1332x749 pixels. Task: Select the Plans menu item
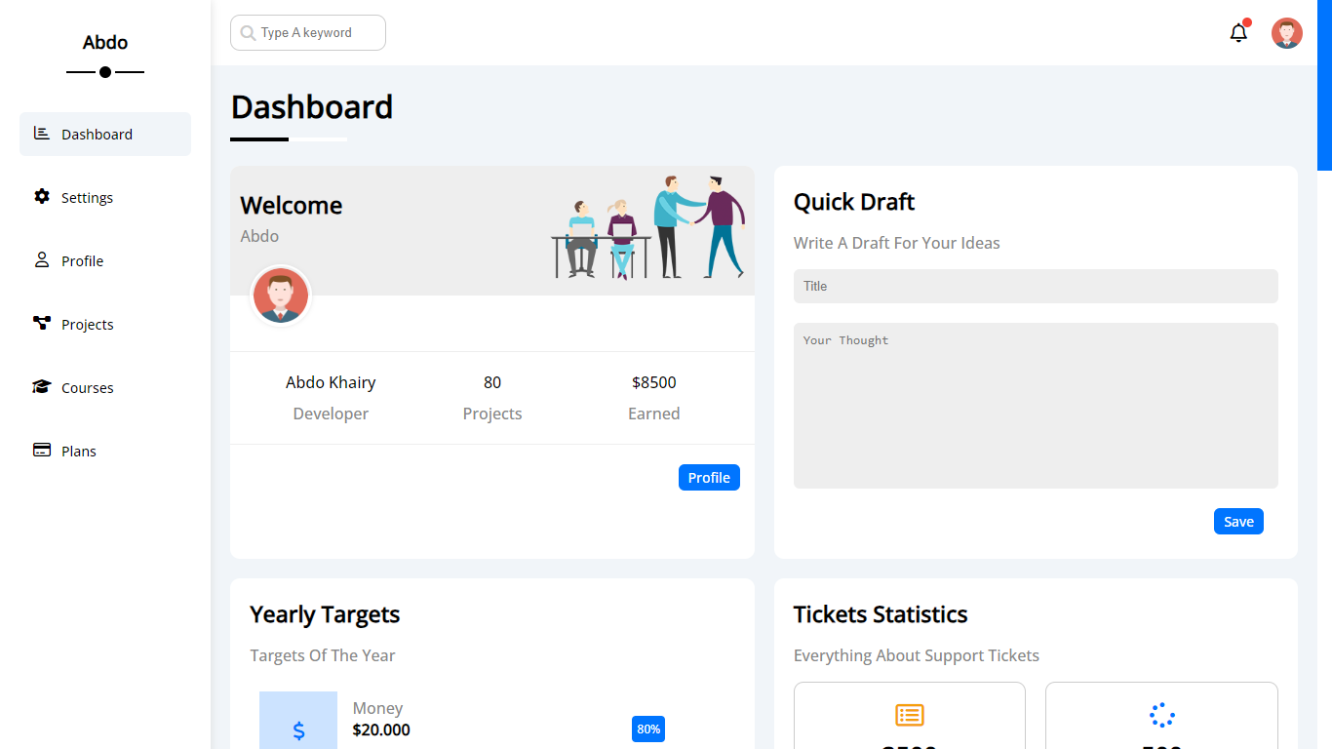[x=78, y=451]
